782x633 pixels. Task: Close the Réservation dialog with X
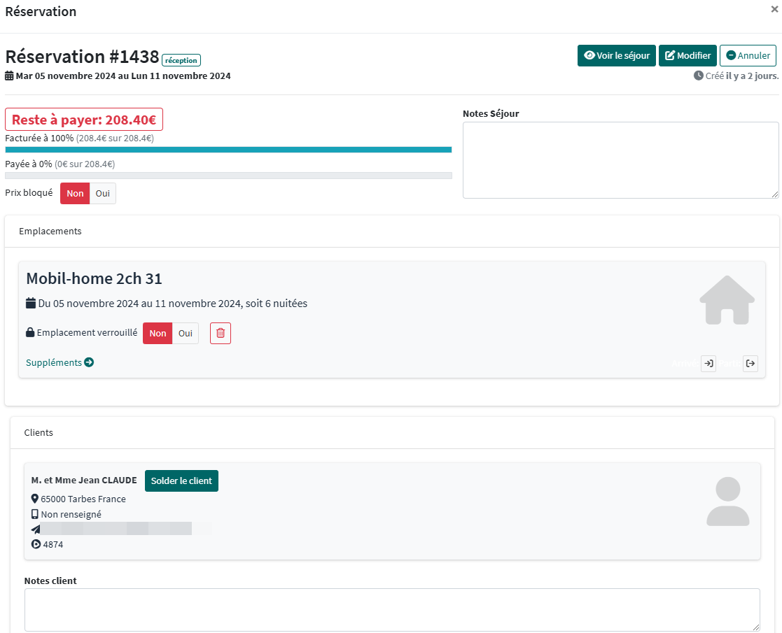pos(774,9)
